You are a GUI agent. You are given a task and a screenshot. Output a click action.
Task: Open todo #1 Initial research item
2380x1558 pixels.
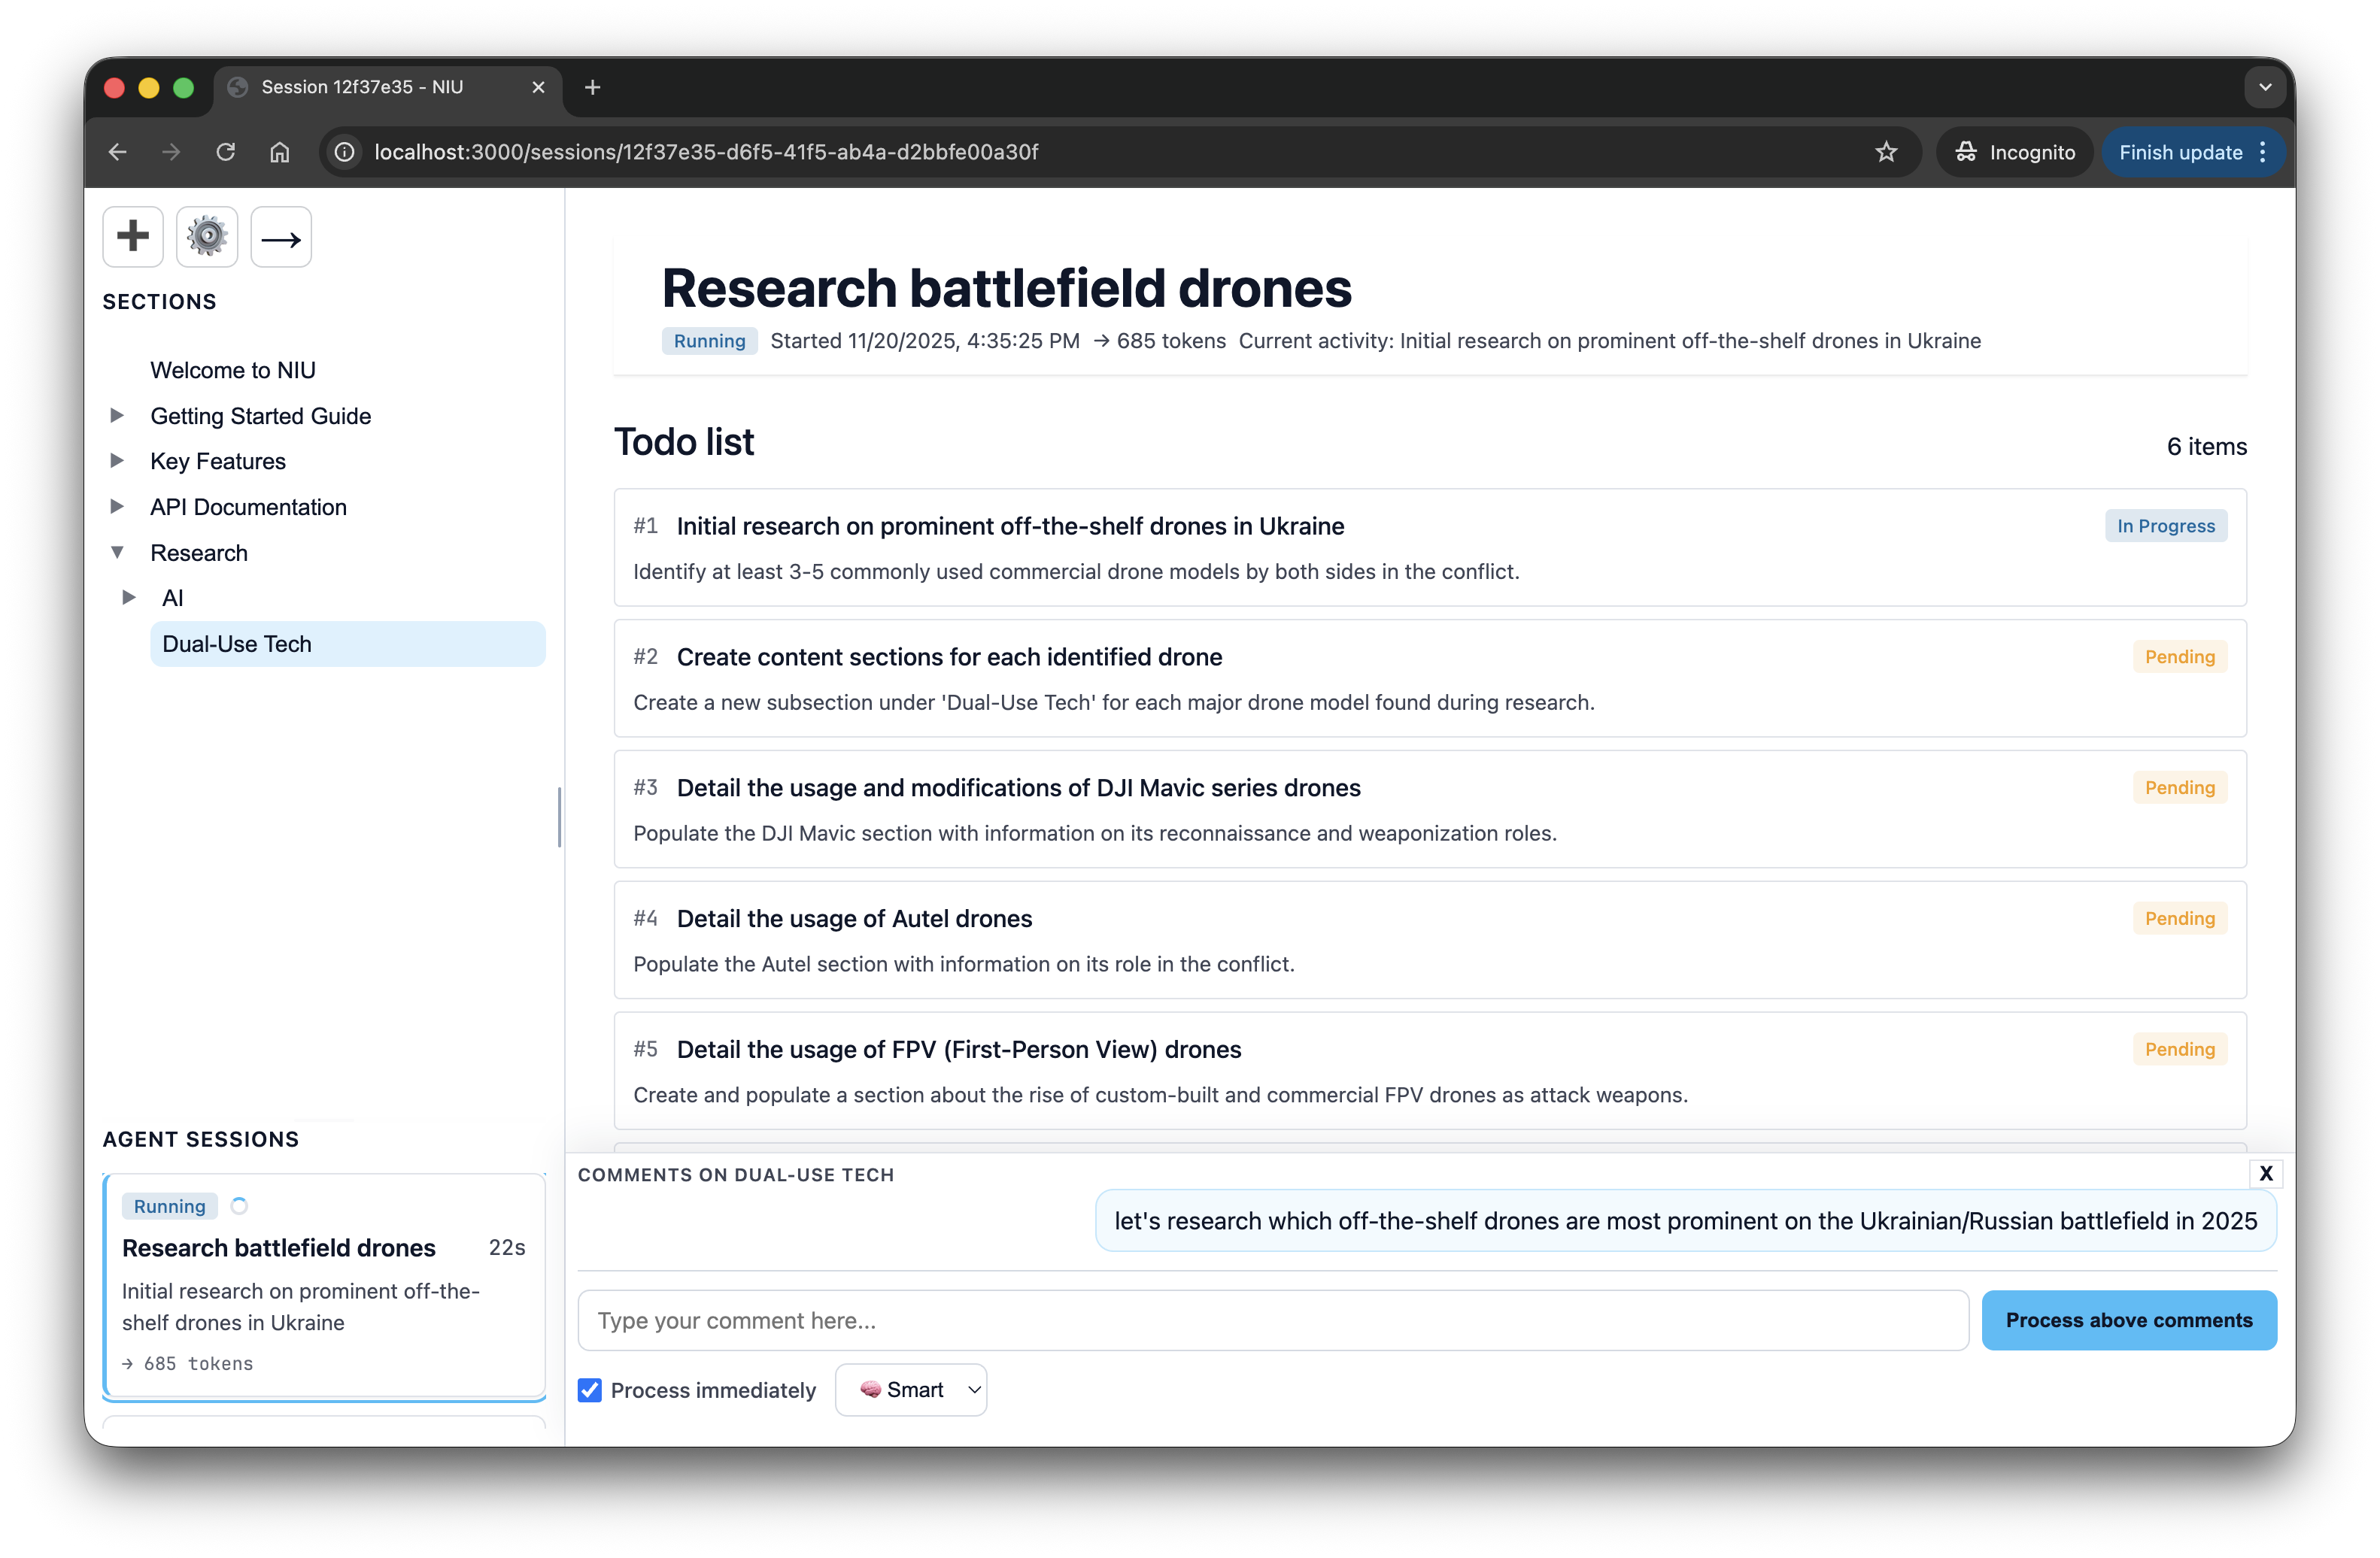point(1430,547)
